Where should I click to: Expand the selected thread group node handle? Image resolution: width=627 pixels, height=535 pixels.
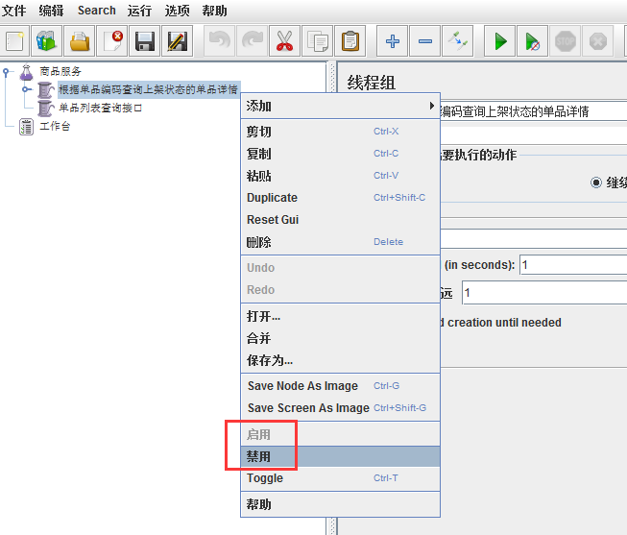pyautogui.click(x=26, y=89)
